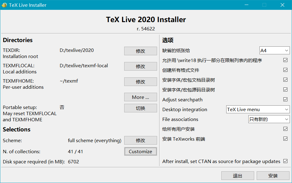Start installation with the 安装 button

[x=273, y=176]
